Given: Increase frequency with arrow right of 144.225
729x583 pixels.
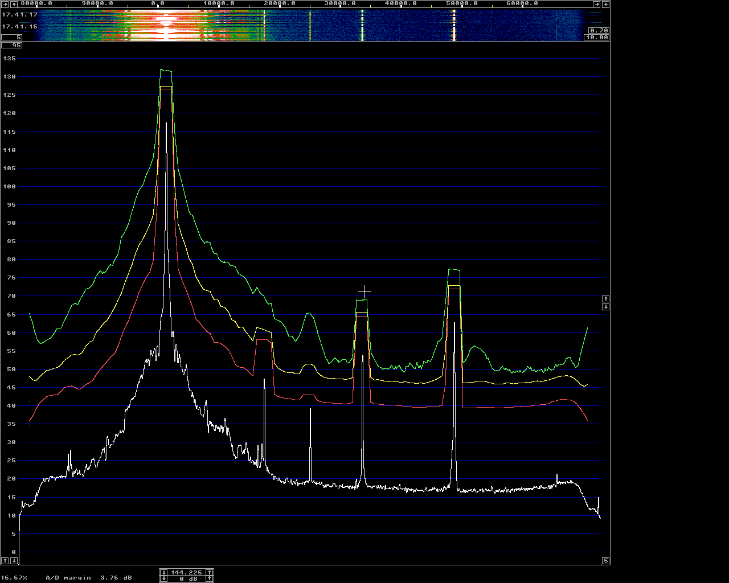Looking at the screenshot, I should (x=210, y=572).
